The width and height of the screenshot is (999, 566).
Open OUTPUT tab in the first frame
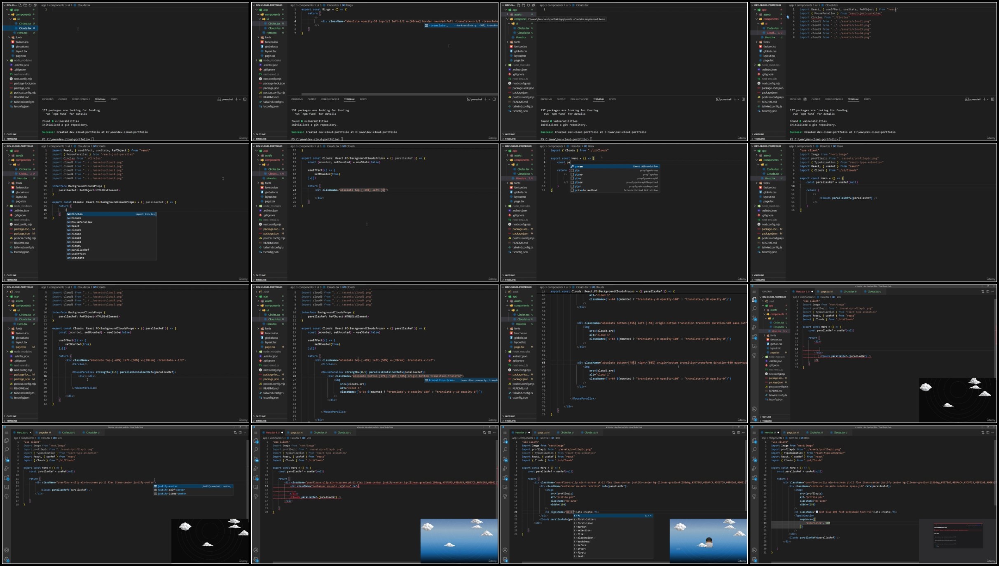click(x=63, y=99)
